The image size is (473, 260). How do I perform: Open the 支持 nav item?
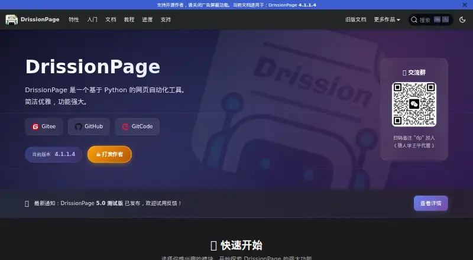tap(166, 19)
